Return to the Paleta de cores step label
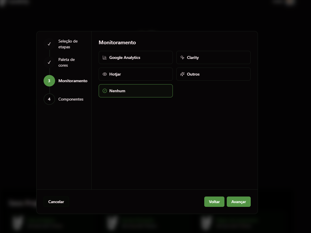 (67, 62)
